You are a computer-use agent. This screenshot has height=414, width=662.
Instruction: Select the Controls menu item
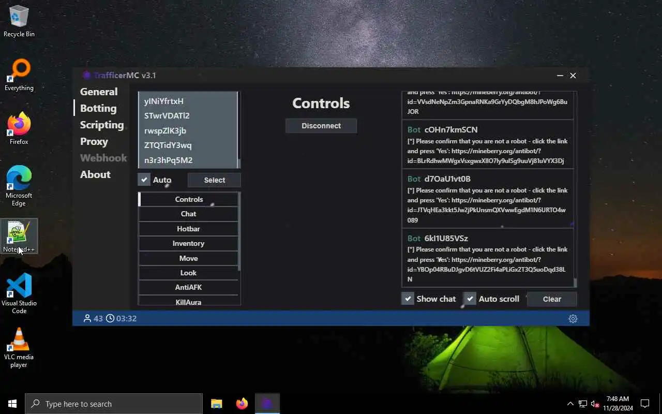[x=188, y=199]
